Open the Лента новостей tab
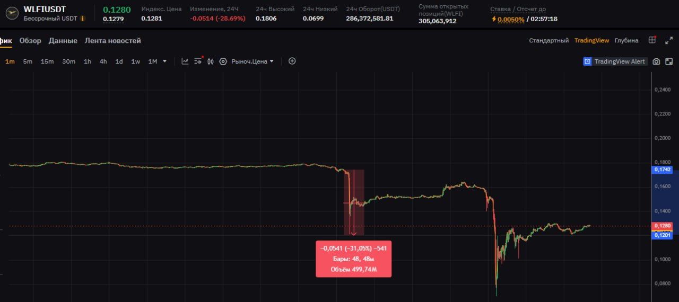 113,40
